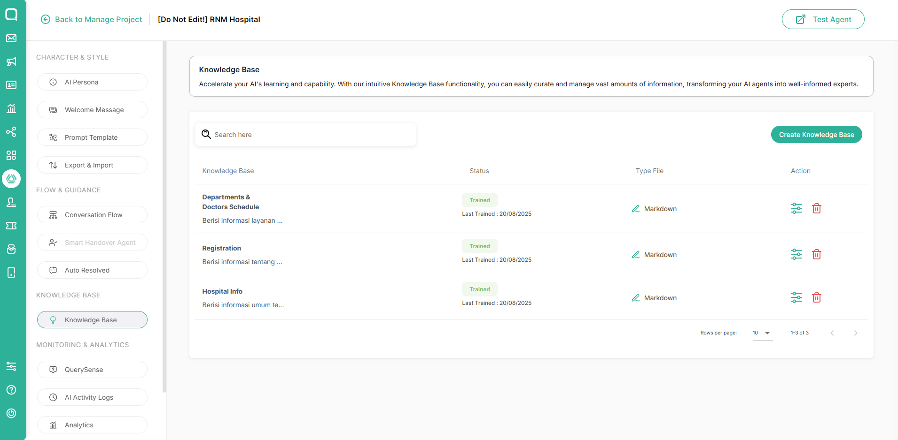Delete the Hospital Info knowledge base

[x=816, y=297]
